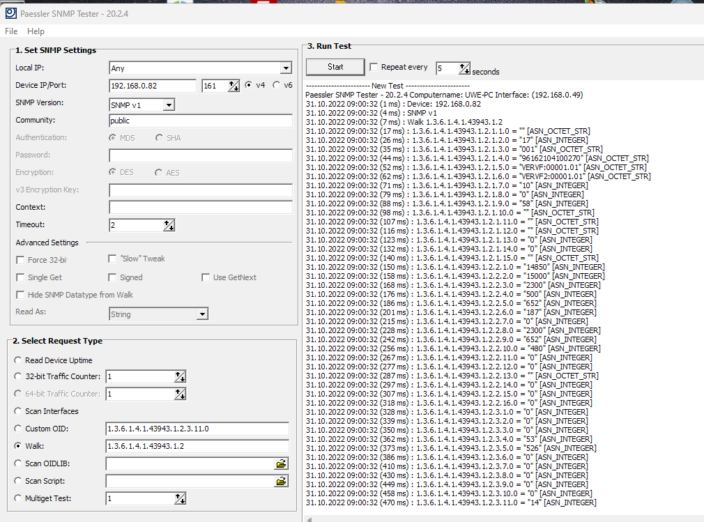704x522 pixels.
Task: Click the Walk OID text field
Action: pos(197,446)
